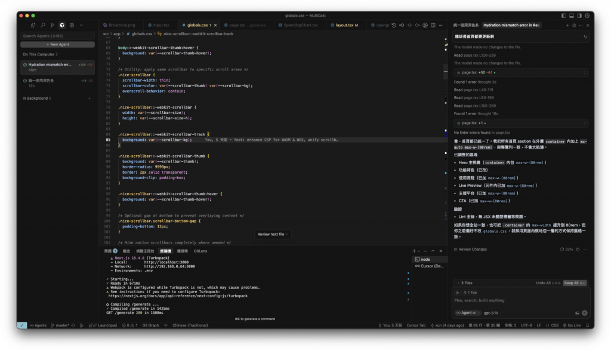
Task: Open the 問題 problems panel tab
Action: 110,251
